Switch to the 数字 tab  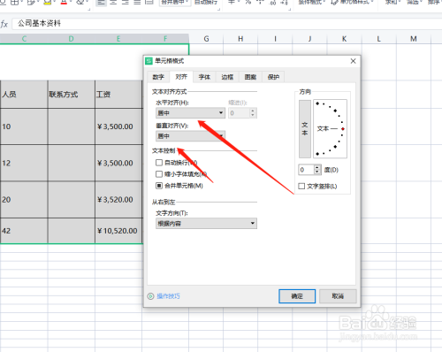[158, 77]
